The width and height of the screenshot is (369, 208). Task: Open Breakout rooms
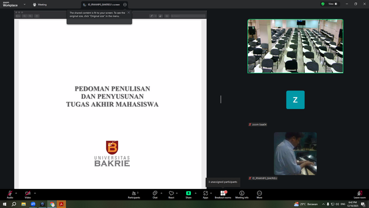point(223,195)
